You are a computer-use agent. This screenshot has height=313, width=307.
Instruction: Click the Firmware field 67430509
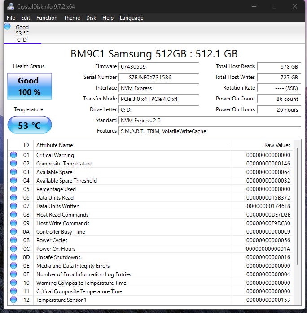158,66
